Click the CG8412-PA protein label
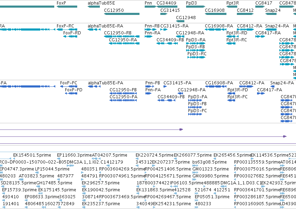Viewport: 296px width, 209px height. 251,83
